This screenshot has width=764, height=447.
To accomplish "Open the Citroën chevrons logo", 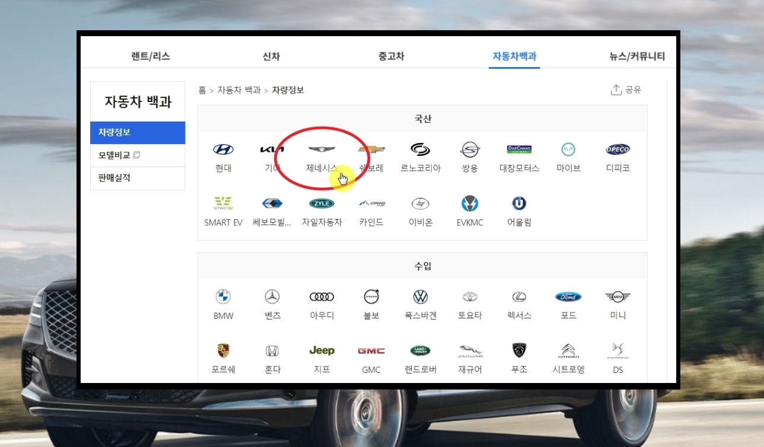I will tap(568, 350).
